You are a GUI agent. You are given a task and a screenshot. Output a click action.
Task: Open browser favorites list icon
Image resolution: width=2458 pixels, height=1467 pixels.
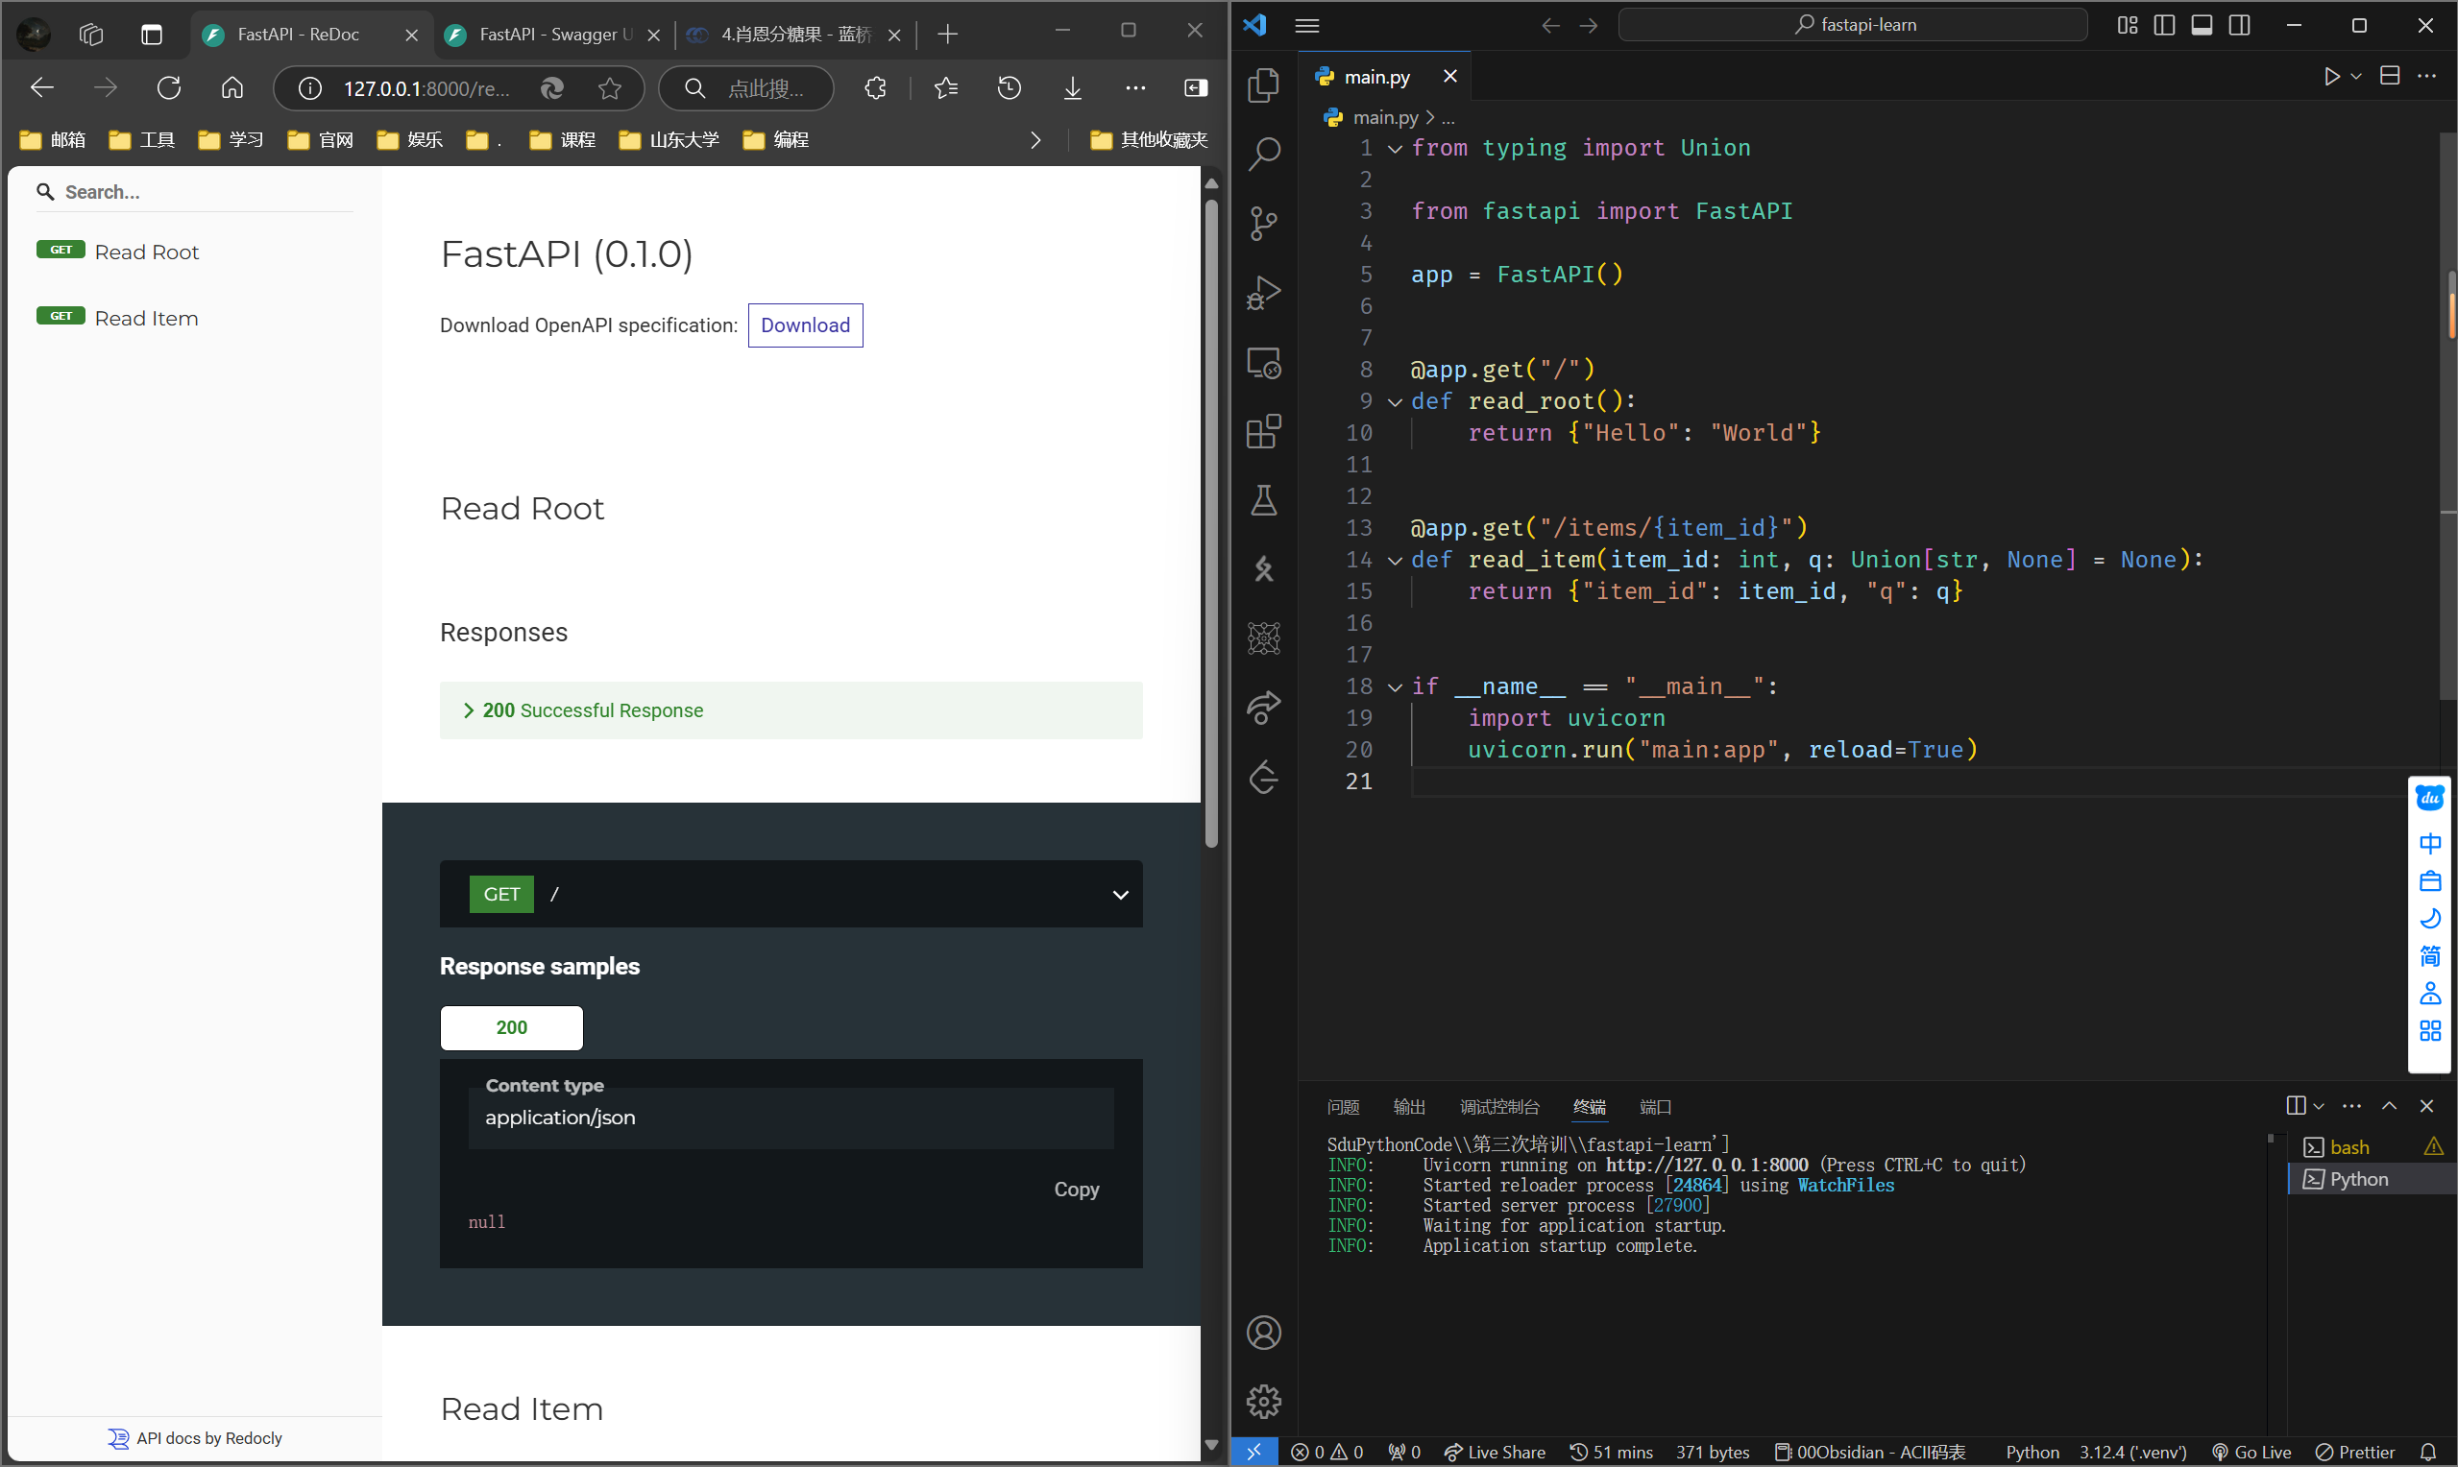pos(946,88)
